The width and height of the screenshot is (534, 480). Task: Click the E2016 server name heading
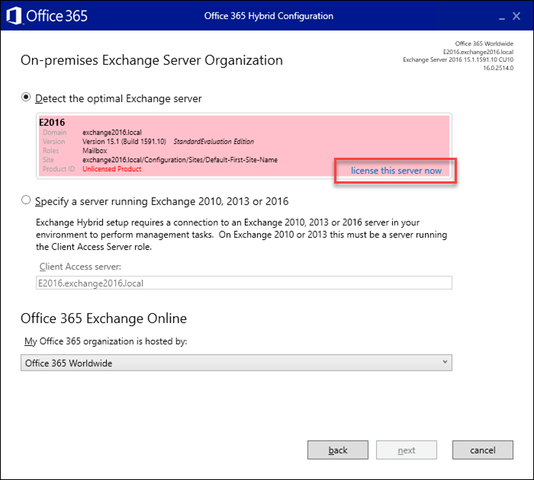52,123
